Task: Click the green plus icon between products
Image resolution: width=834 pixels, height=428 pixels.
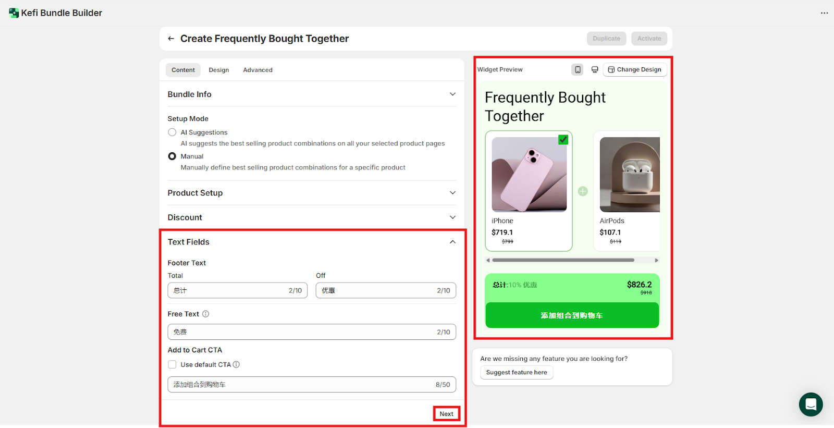Action: (583, 191)
